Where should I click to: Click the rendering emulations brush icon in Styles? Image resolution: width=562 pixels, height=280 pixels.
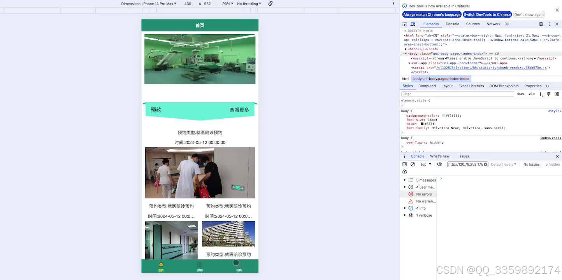[549, 94]
